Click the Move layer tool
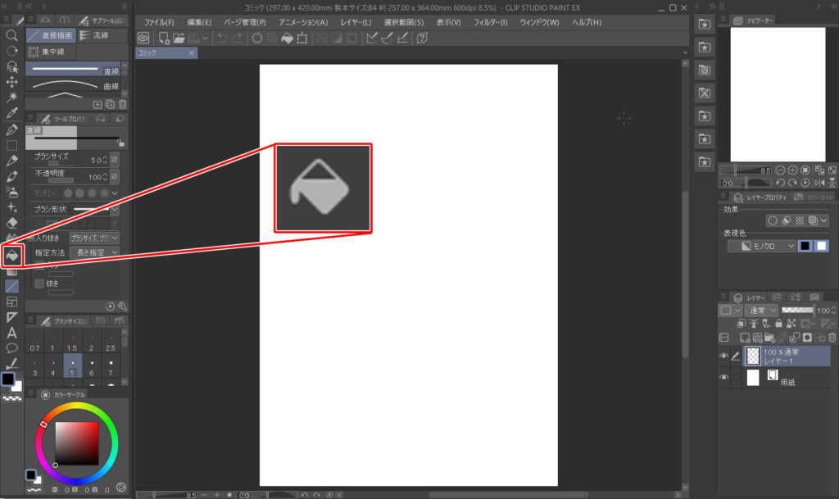The height and width of the screenshot is (499, 839). pos(11,82)
